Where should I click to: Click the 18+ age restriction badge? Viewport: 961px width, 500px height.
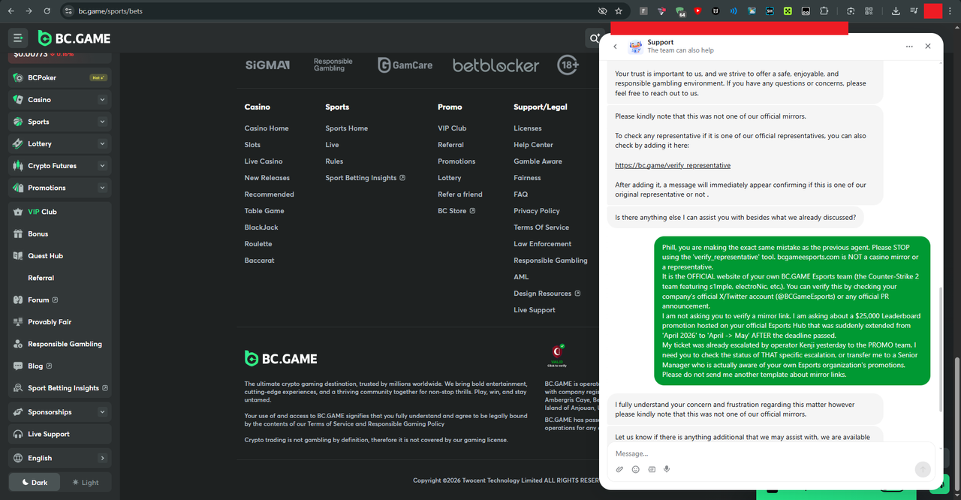tap(568, 65)
